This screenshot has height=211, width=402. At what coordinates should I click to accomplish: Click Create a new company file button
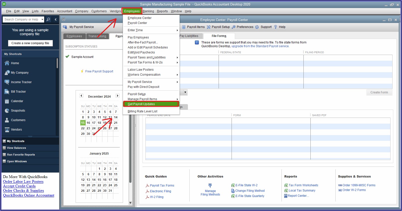30,43
